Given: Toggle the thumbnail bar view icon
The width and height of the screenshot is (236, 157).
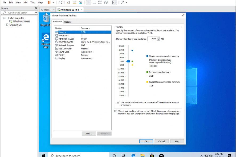Looking at the screenshot, I should click(94, 2).
